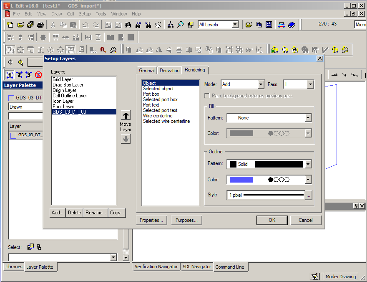Click the Open folder icon in toolbar
This screenshot has width=367, height=282.
20,25
